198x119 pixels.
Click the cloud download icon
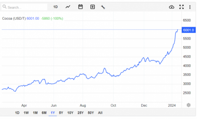click(171, 7)
